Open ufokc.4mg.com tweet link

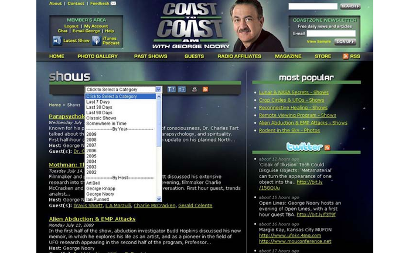pyautogui.click(x=290, y=235)
